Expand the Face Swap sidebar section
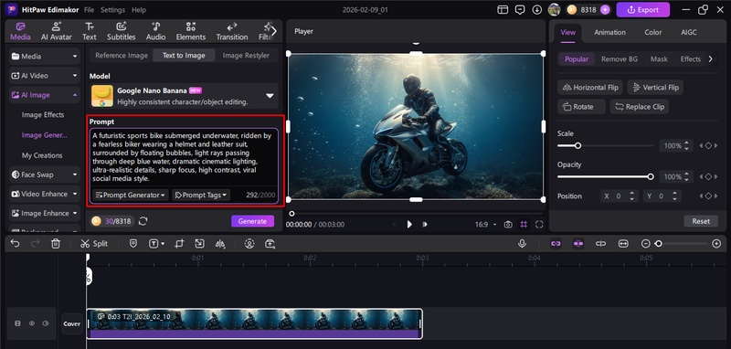This screenshot has width=731, height=349. coord(45,174)
